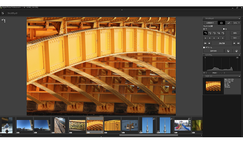
Task: Collapse the Histogram panel
Action: 239,55
